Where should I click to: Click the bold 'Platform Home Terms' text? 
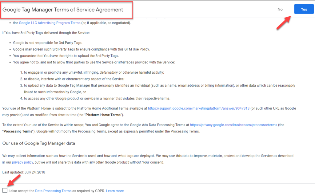[x=103, y=115]
